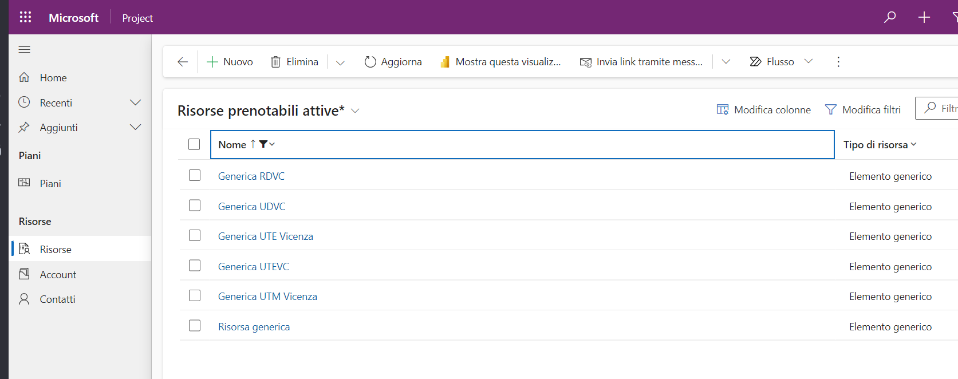Click the Modifica colonne table icon
Image resolution: width=958 pixels, height=379 pixels.
click(723, 109)
